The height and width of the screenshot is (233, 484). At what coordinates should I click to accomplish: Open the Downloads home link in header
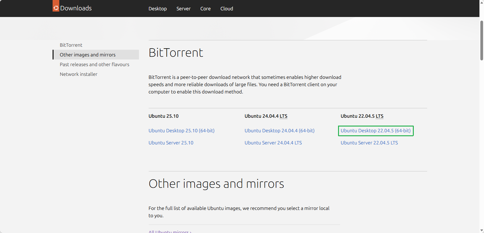(x=76, y=8)
